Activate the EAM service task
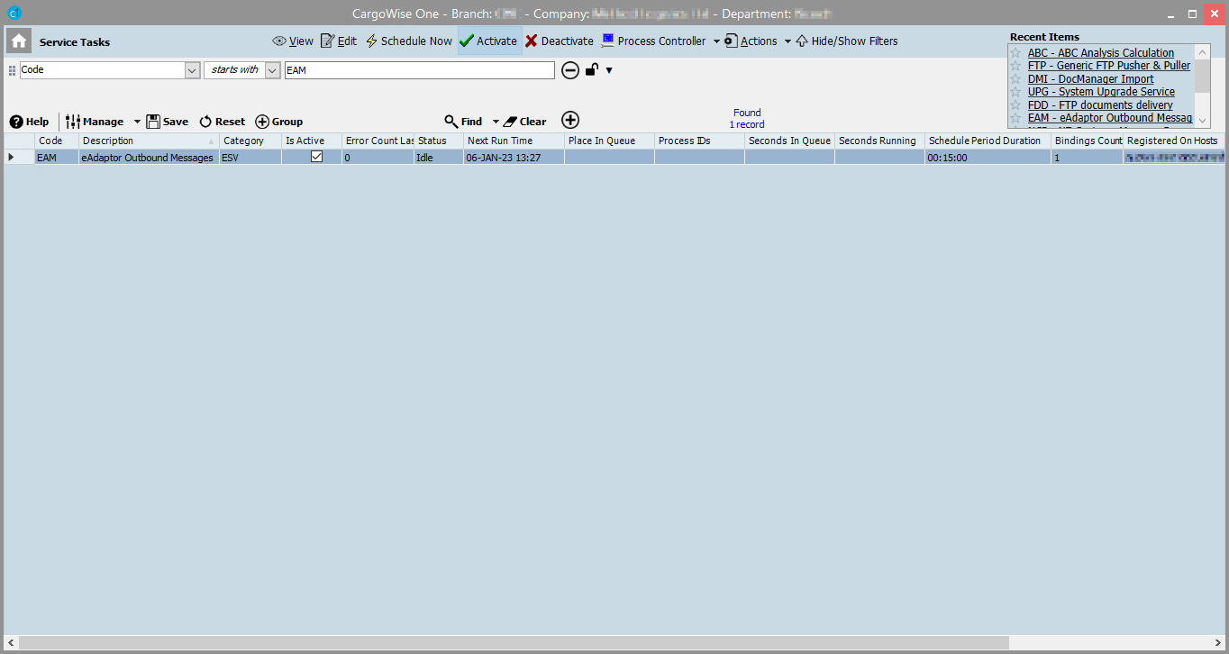The image size is (1229, 654). pos(487,41)
